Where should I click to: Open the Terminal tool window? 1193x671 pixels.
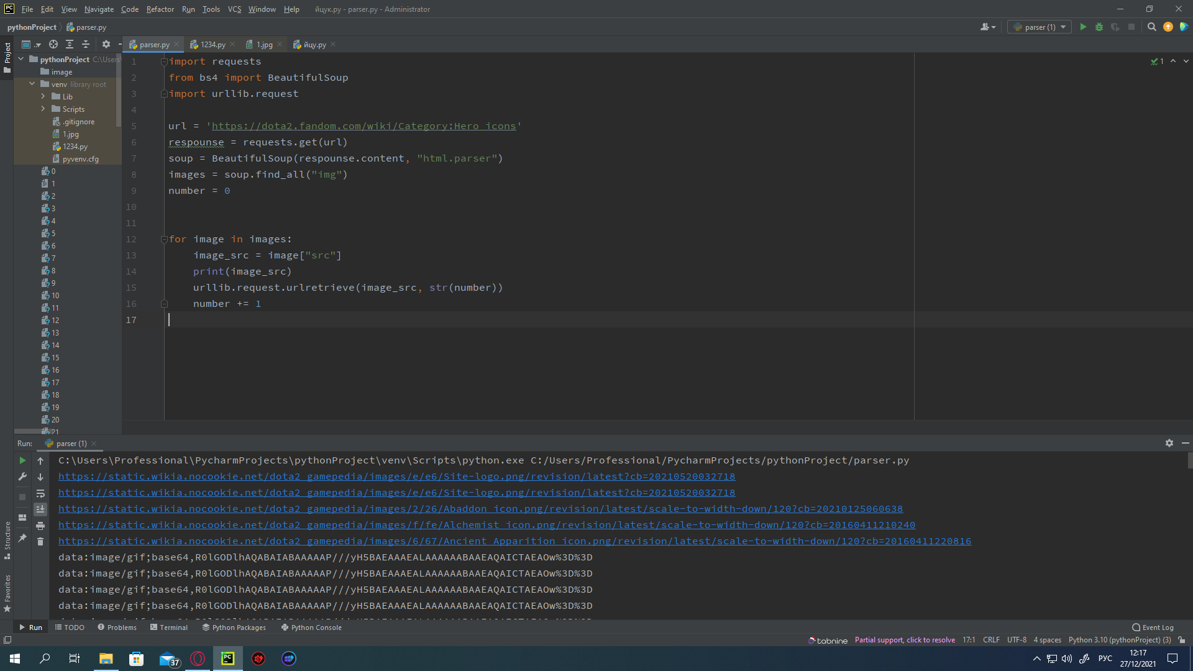[x=169, y=628]
